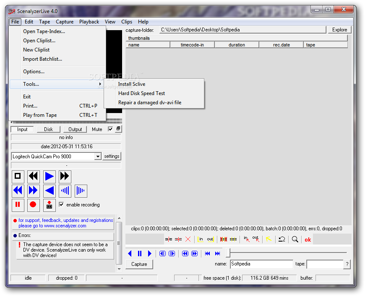Screen dimensions: 365x296
Task: Click the blue clip play backward triangle
Action: pyautogui.click(x=130, y=253)
